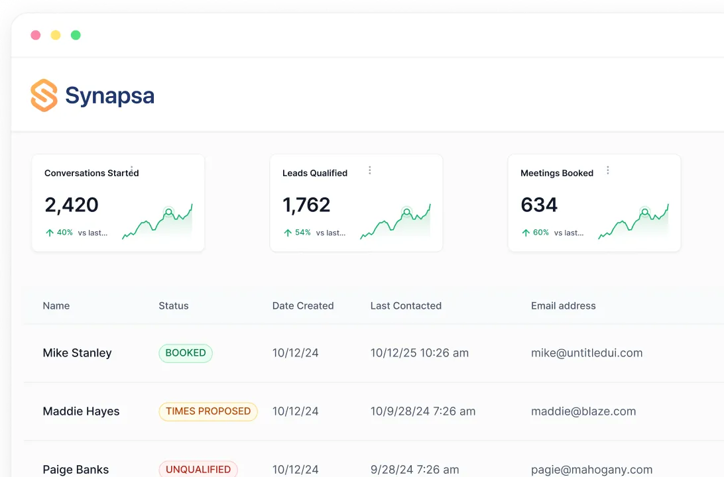Image resolution: width=724 pixels, height=477 pixels.
Task: Sort the table by Status column
Action: pos(173,305)
